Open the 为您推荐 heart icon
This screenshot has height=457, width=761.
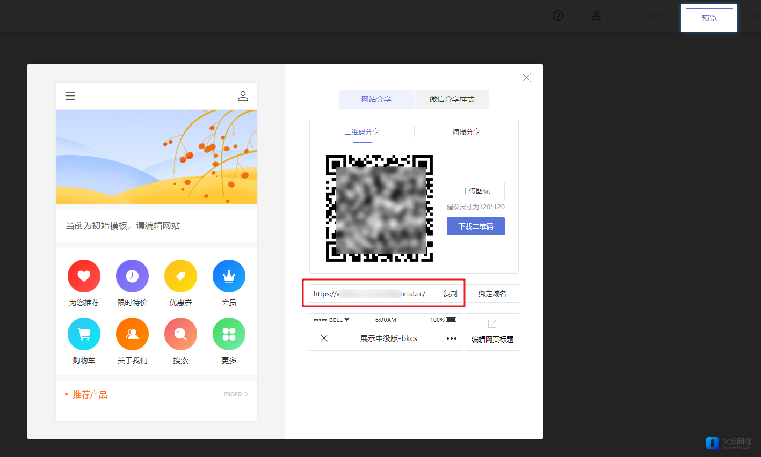point(84,276)
